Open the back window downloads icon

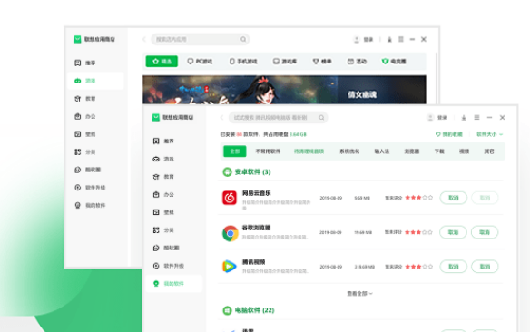pyautogui.click(x=389, y=40)
